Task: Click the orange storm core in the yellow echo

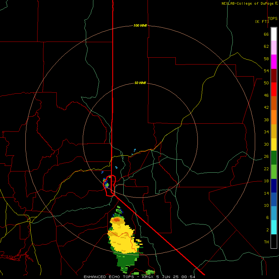Action: [117, 220]
